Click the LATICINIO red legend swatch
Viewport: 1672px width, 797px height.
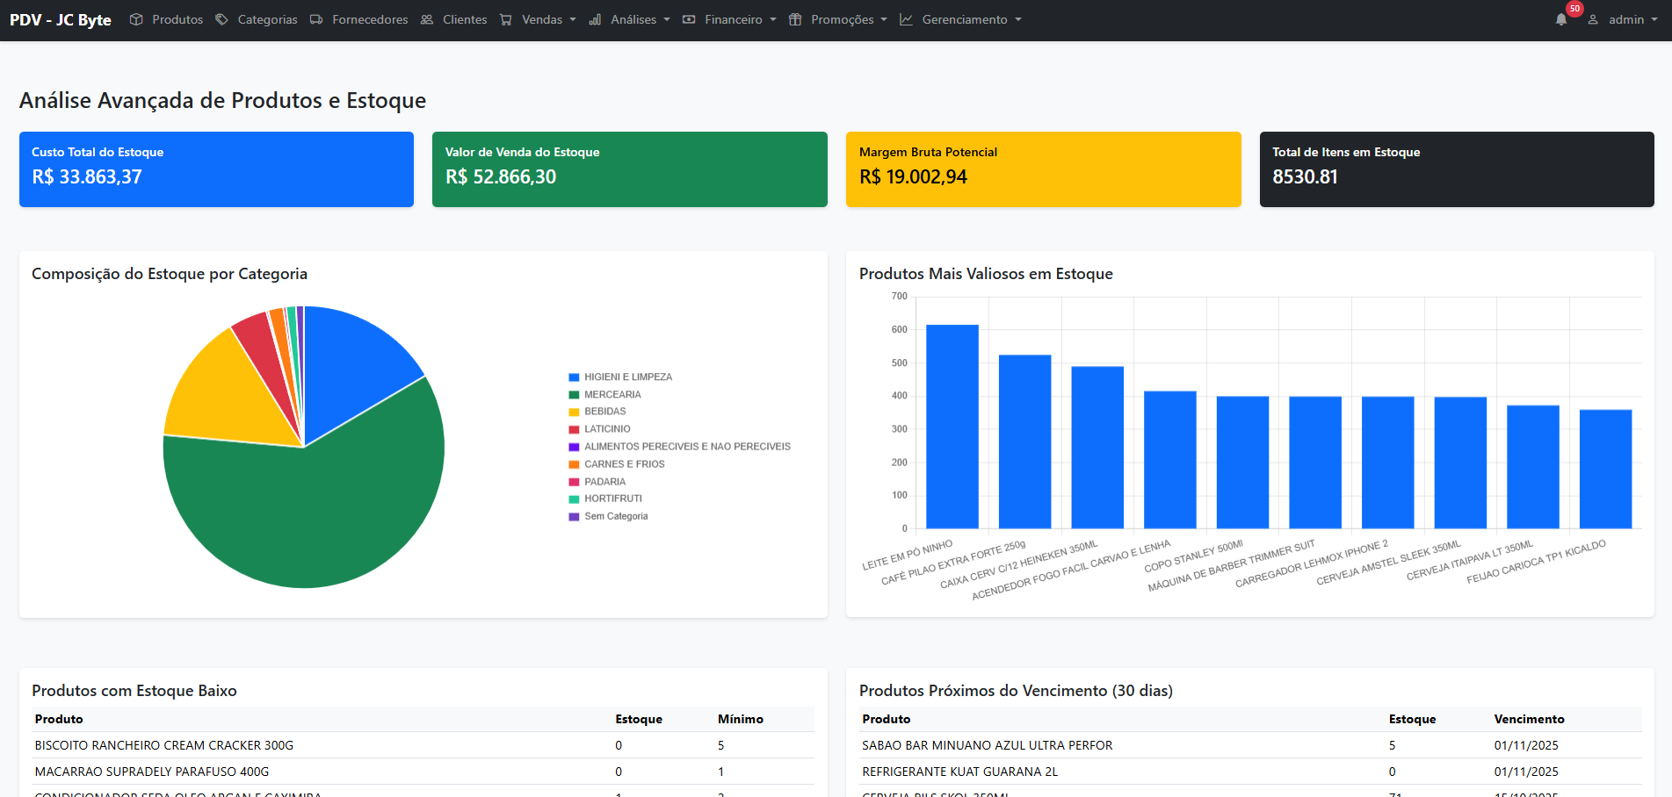coord(574,429)
